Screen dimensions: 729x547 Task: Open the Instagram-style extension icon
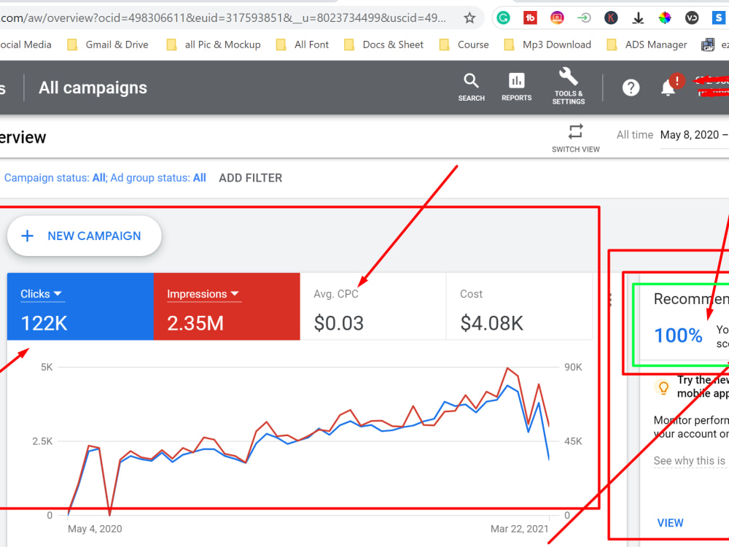(x=557, y=18)
